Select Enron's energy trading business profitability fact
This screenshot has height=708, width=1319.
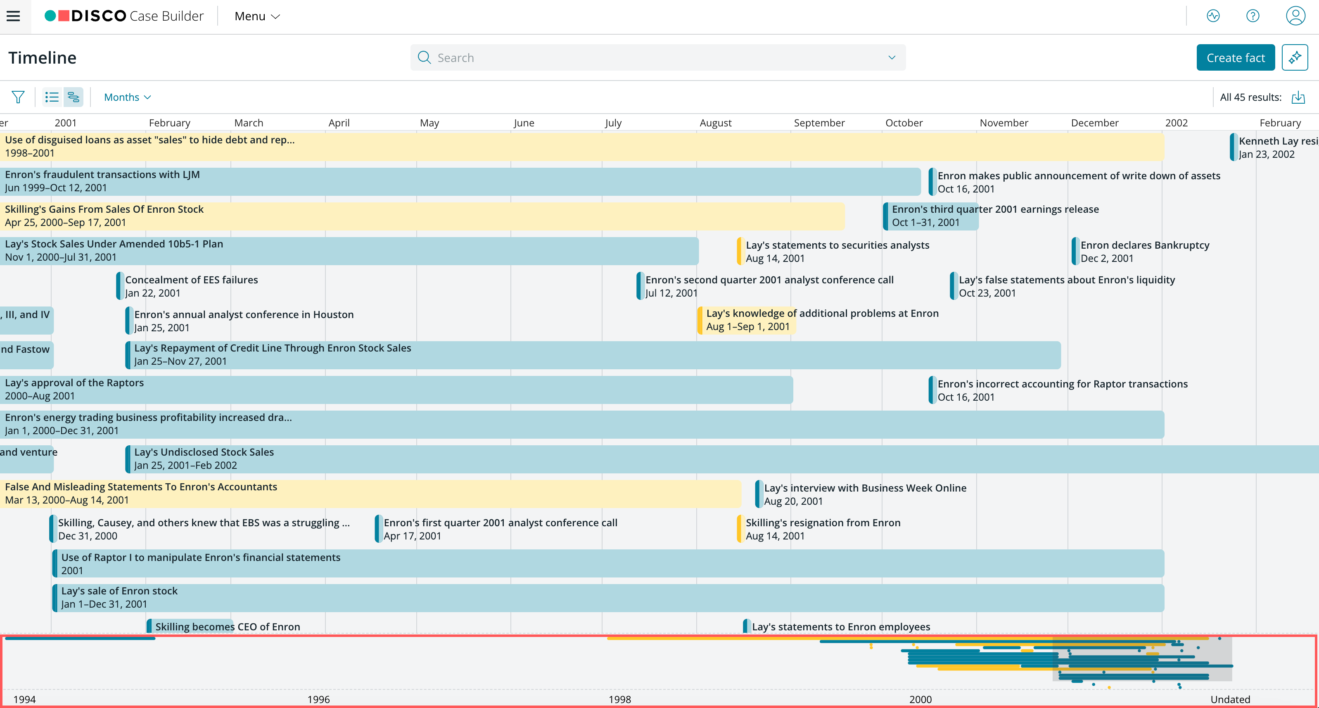582,424
